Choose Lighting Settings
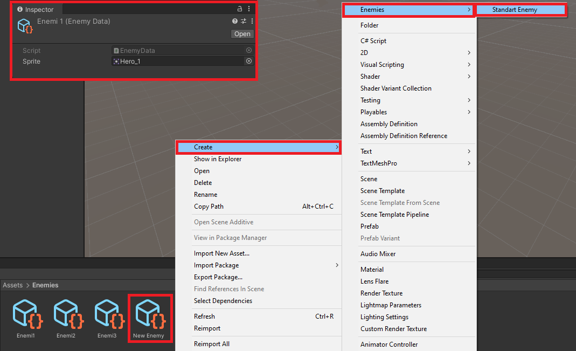 pyautogui.click(x=409, y=317)
